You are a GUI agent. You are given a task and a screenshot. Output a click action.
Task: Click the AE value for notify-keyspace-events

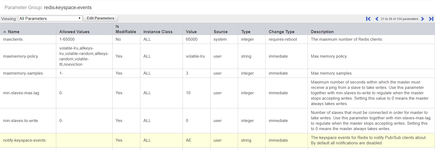(189, 140)
